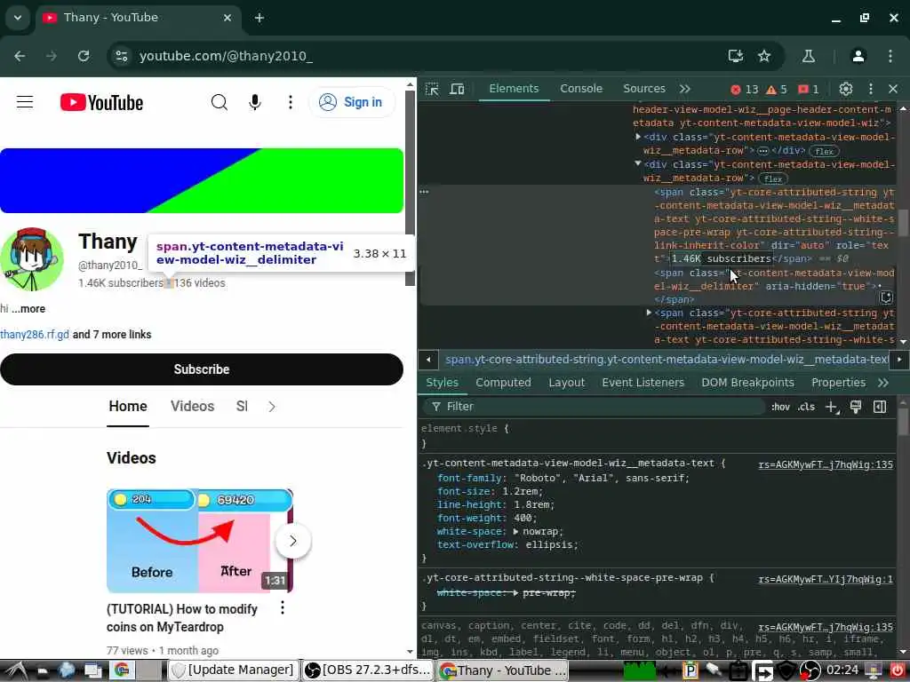This screenshot has height=682, width=910.
Task: Open the DOM Breakpoints sidebar tab
Action: [x=747, y=383]
